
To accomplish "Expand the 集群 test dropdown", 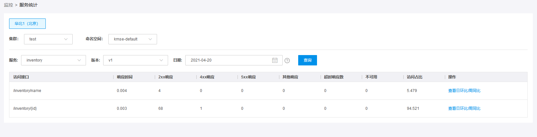I will point(48,39).
